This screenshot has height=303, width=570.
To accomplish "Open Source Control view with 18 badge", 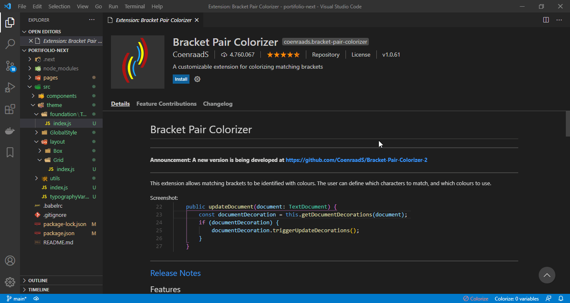I will pyautogui.click(x=10, y=66).
